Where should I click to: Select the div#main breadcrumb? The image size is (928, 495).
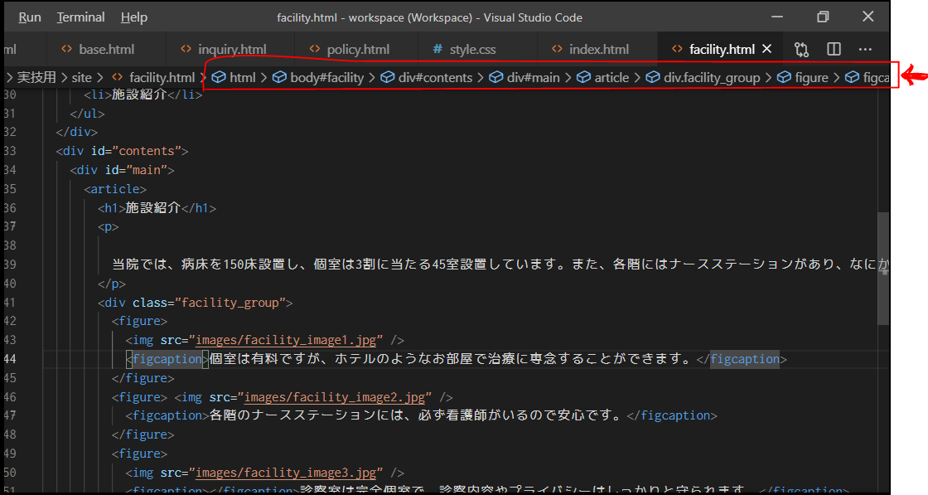(x=534, y=78)
